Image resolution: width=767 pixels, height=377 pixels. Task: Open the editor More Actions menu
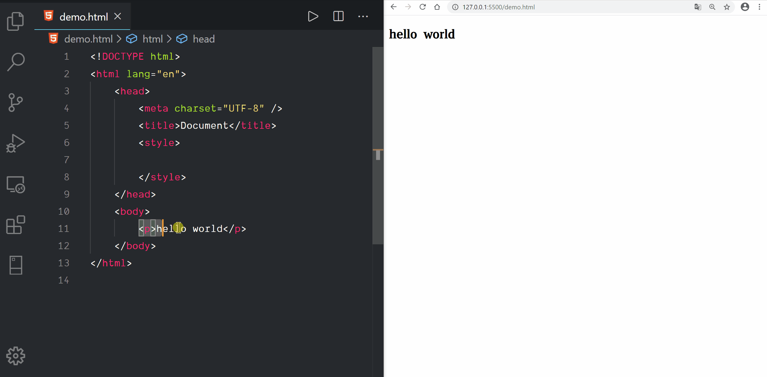coord(363,16)
